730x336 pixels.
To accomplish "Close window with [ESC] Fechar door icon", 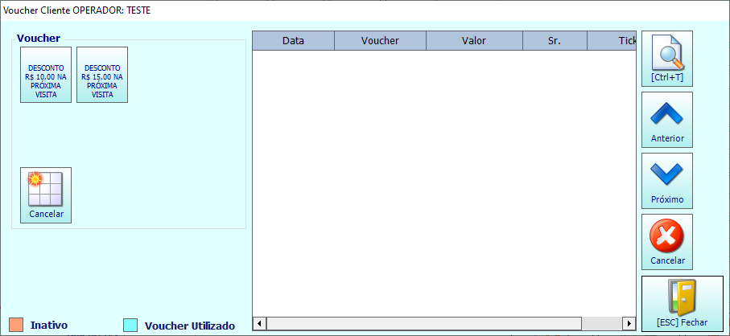I will (x=682, y=304).
